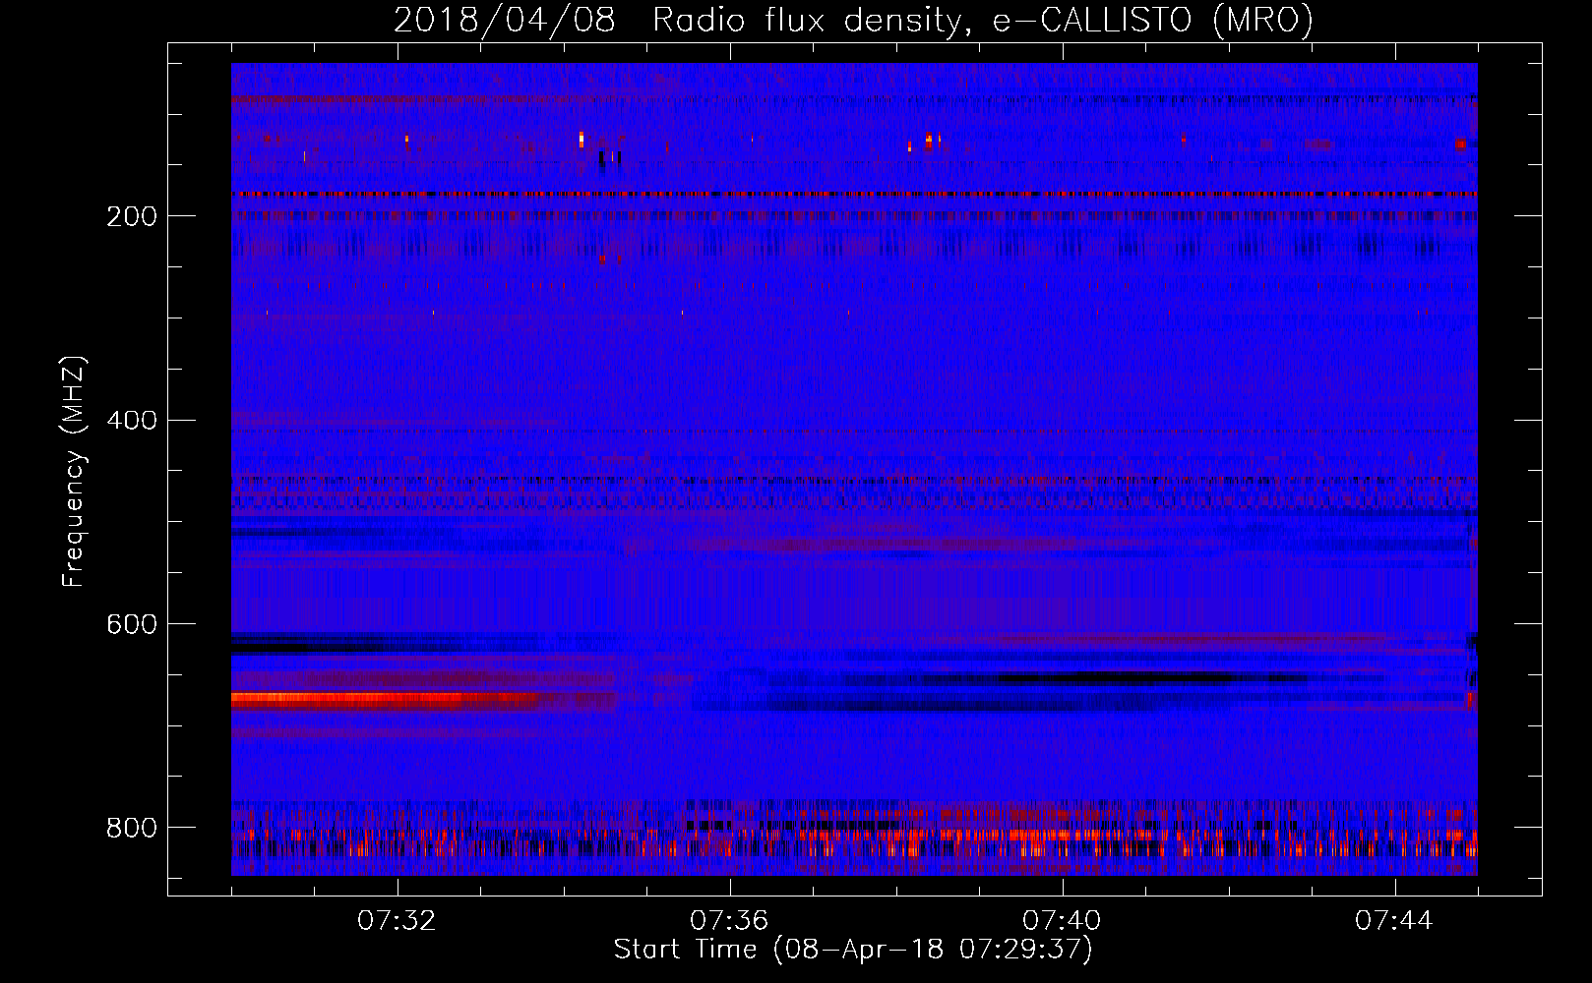Viewport: 1592px width, 983px height.
Task: Click the red interference line near 180 MHz
Action: pos(854,195)
